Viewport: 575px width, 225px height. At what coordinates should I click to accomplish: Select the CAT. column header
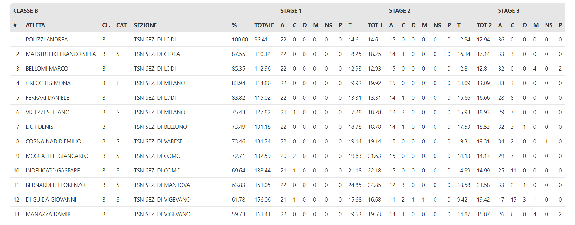tap(122, 25)
